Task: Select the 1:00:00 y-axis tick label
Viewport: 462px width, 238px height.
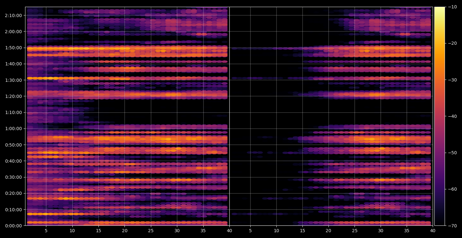Action: tap(13, 129)
